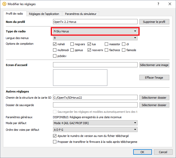Screen dimensions: 176x158
Task: Edit the SD card structure path field
Action: tap(95, 97)
